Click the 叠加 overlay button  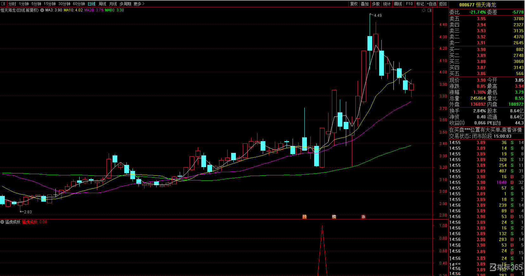365,4
